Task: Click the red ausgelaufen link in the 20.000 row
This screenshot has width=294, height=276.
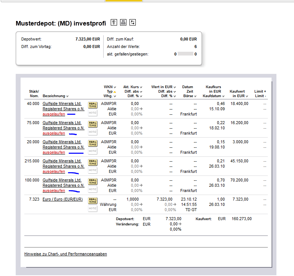Action: point(54,153)
